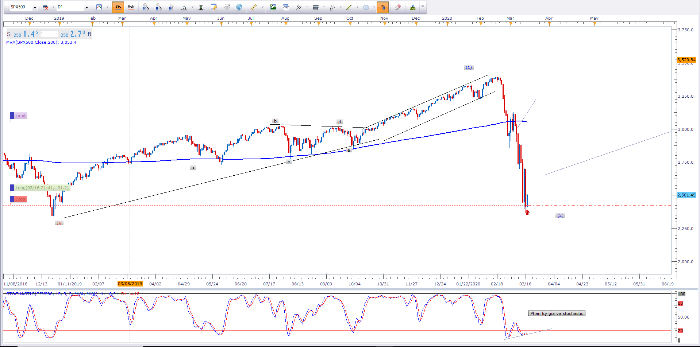Click the hierarchy tree icon in toolbar
This screenshot has width=700, height=347.
point(412,7)
